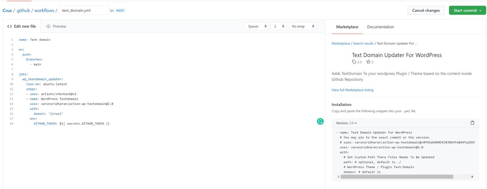Click code line '- main'

pyautogui.click(x=35, y=64)
